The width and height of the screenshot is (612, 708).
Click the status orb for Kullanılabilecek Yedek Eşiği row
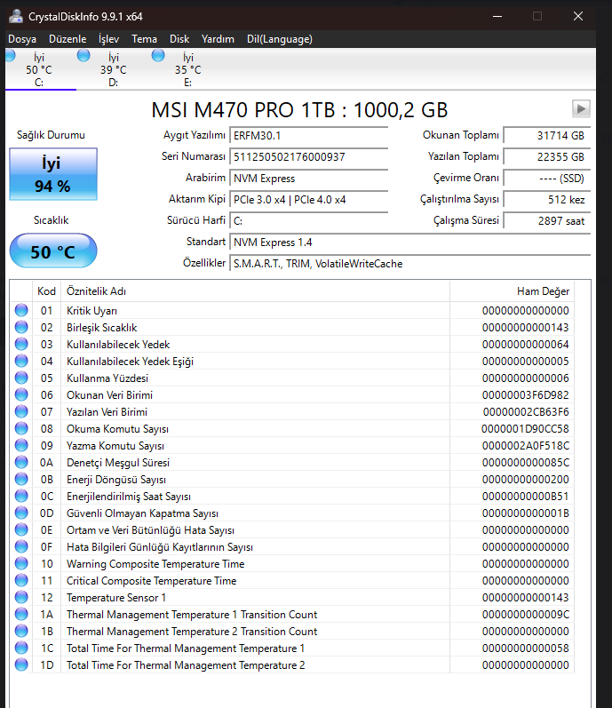coord(21,361)
